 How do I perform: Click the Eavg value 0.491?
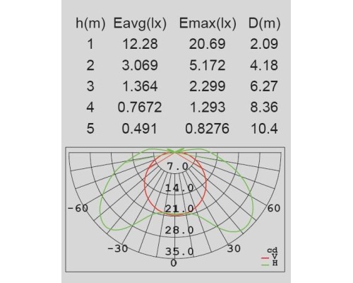point(139,129)
